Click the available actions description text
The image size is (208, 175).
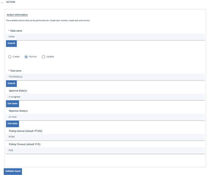click(x=48, y=20)
